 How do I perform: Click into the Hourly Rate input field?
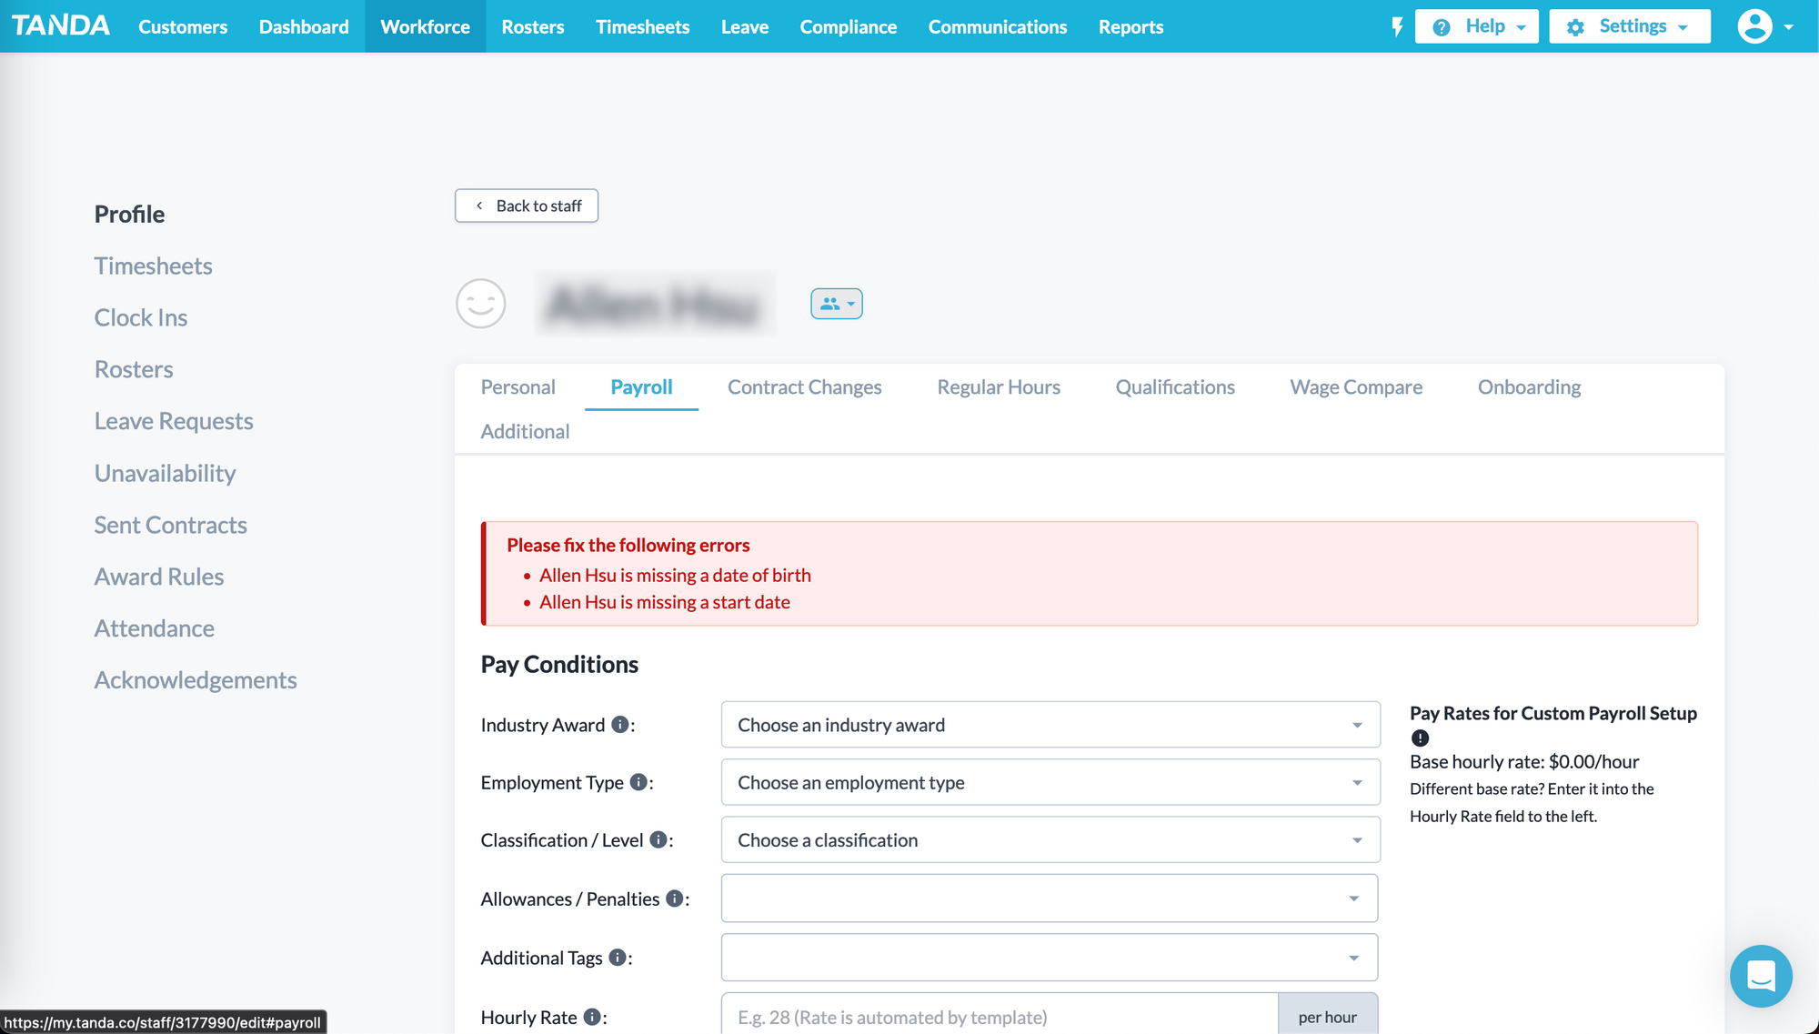tap(999, 1017)
